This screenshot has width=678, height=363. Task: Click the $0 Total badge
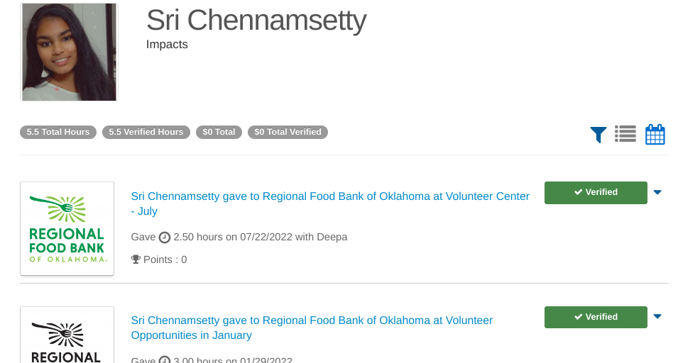[219, 132]
